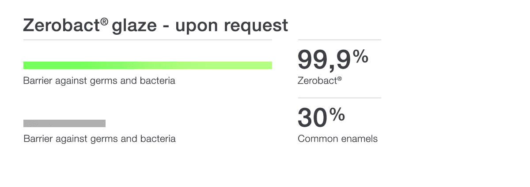The width and height of the screenshot is (530, 187).
Task: Click the barrier label under the green bar
Action: (x=99, y=81)
